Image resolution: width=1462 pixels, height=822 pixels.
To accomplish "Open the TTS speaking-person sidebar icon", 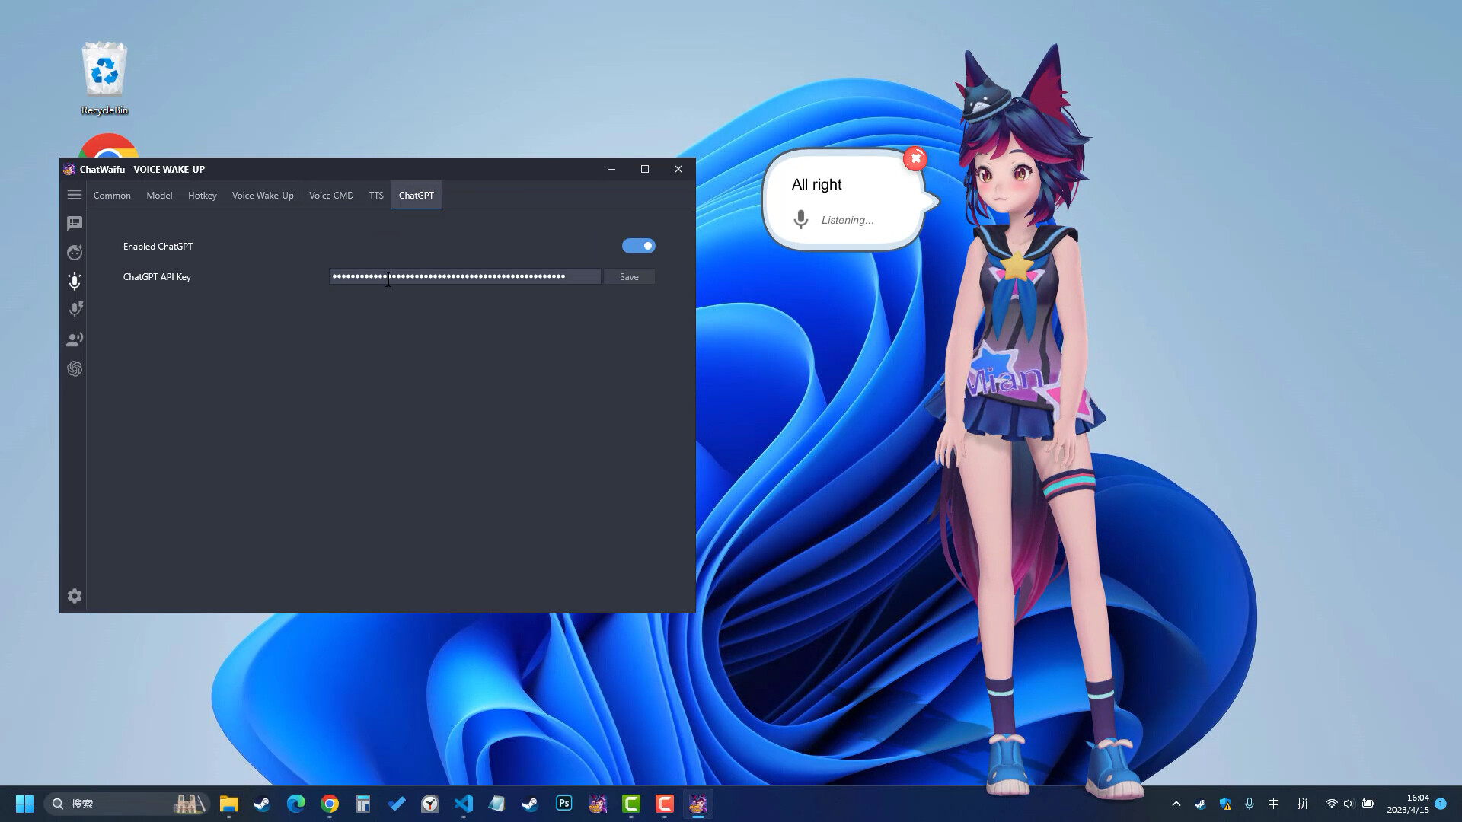I will 74,339.
